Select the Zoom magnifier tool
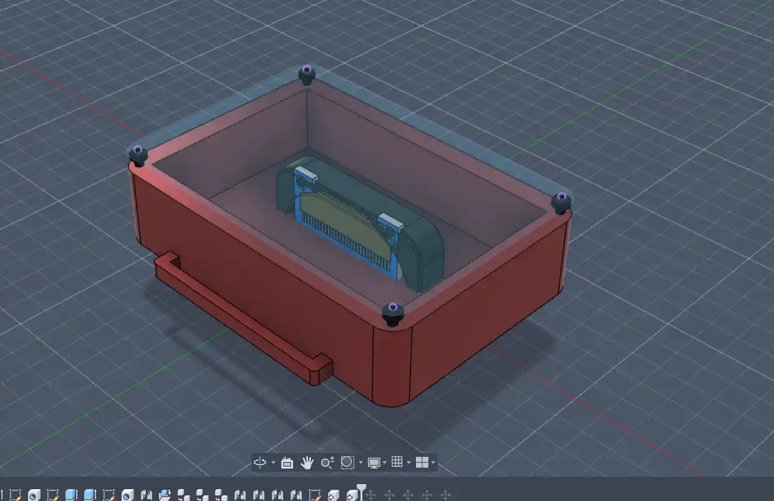 coord(327,462)
